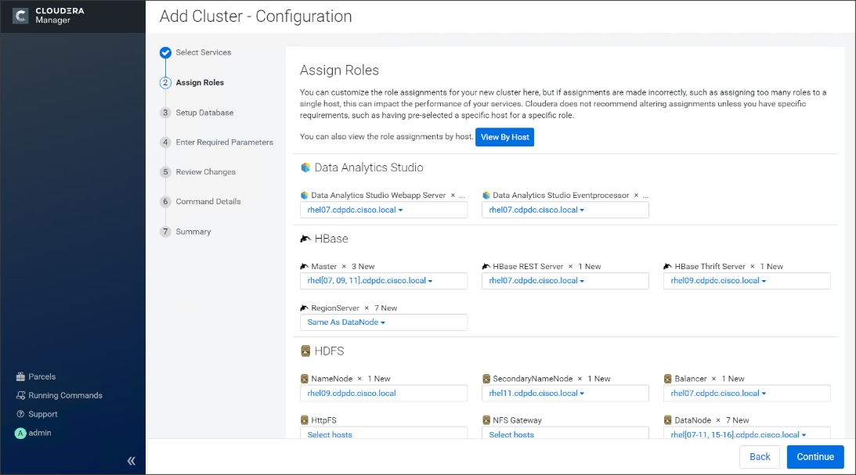Go to Select Services wizard step
This screenshot has height=475, width=856.
(203, 52)
